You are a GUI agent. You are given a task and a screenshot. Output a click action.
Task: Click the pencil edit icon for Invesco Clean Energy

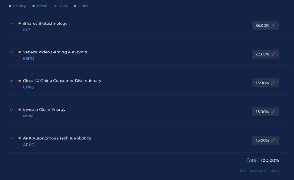coord(273,112)
